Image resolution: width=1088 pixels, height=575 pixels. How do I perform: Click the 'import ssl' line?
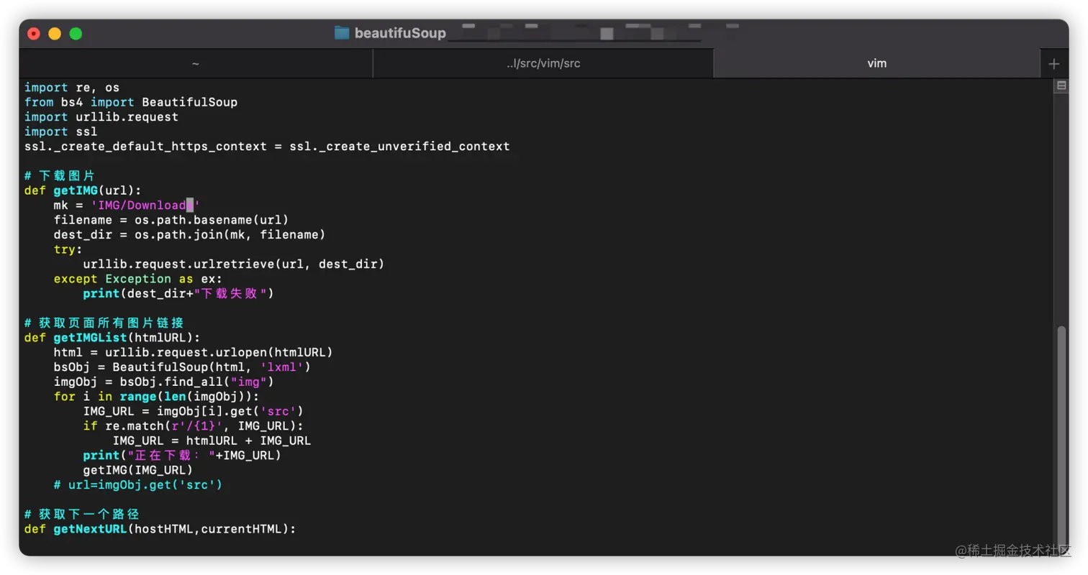click(x=60, y=132)
